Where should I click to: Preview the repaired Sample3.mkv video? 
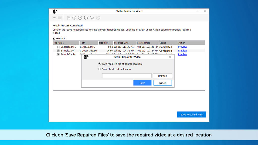point(182,54)
